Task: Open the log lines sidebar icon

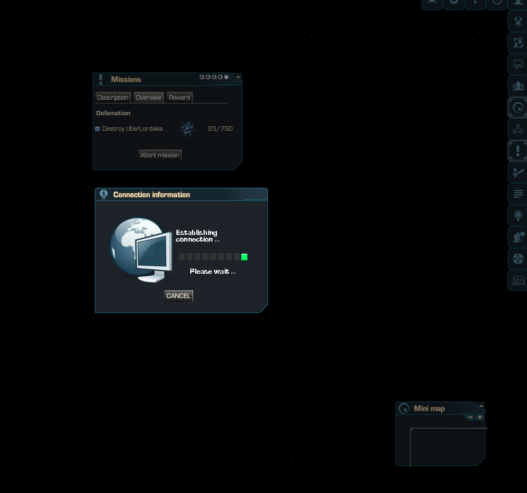Action: (518, 194)
